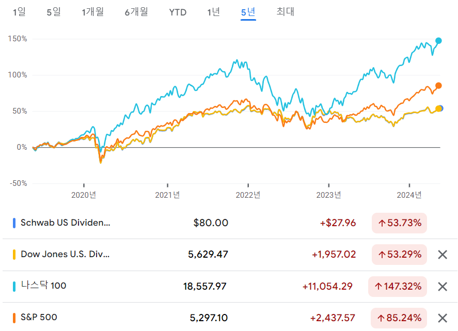Click the ↑147.32% percentage change badge

[398, 286]
